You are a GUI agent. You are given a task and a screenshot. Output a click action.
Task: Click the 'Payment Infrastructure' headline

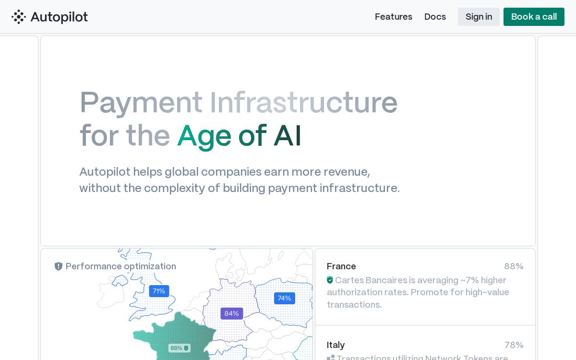click(239, 102)
